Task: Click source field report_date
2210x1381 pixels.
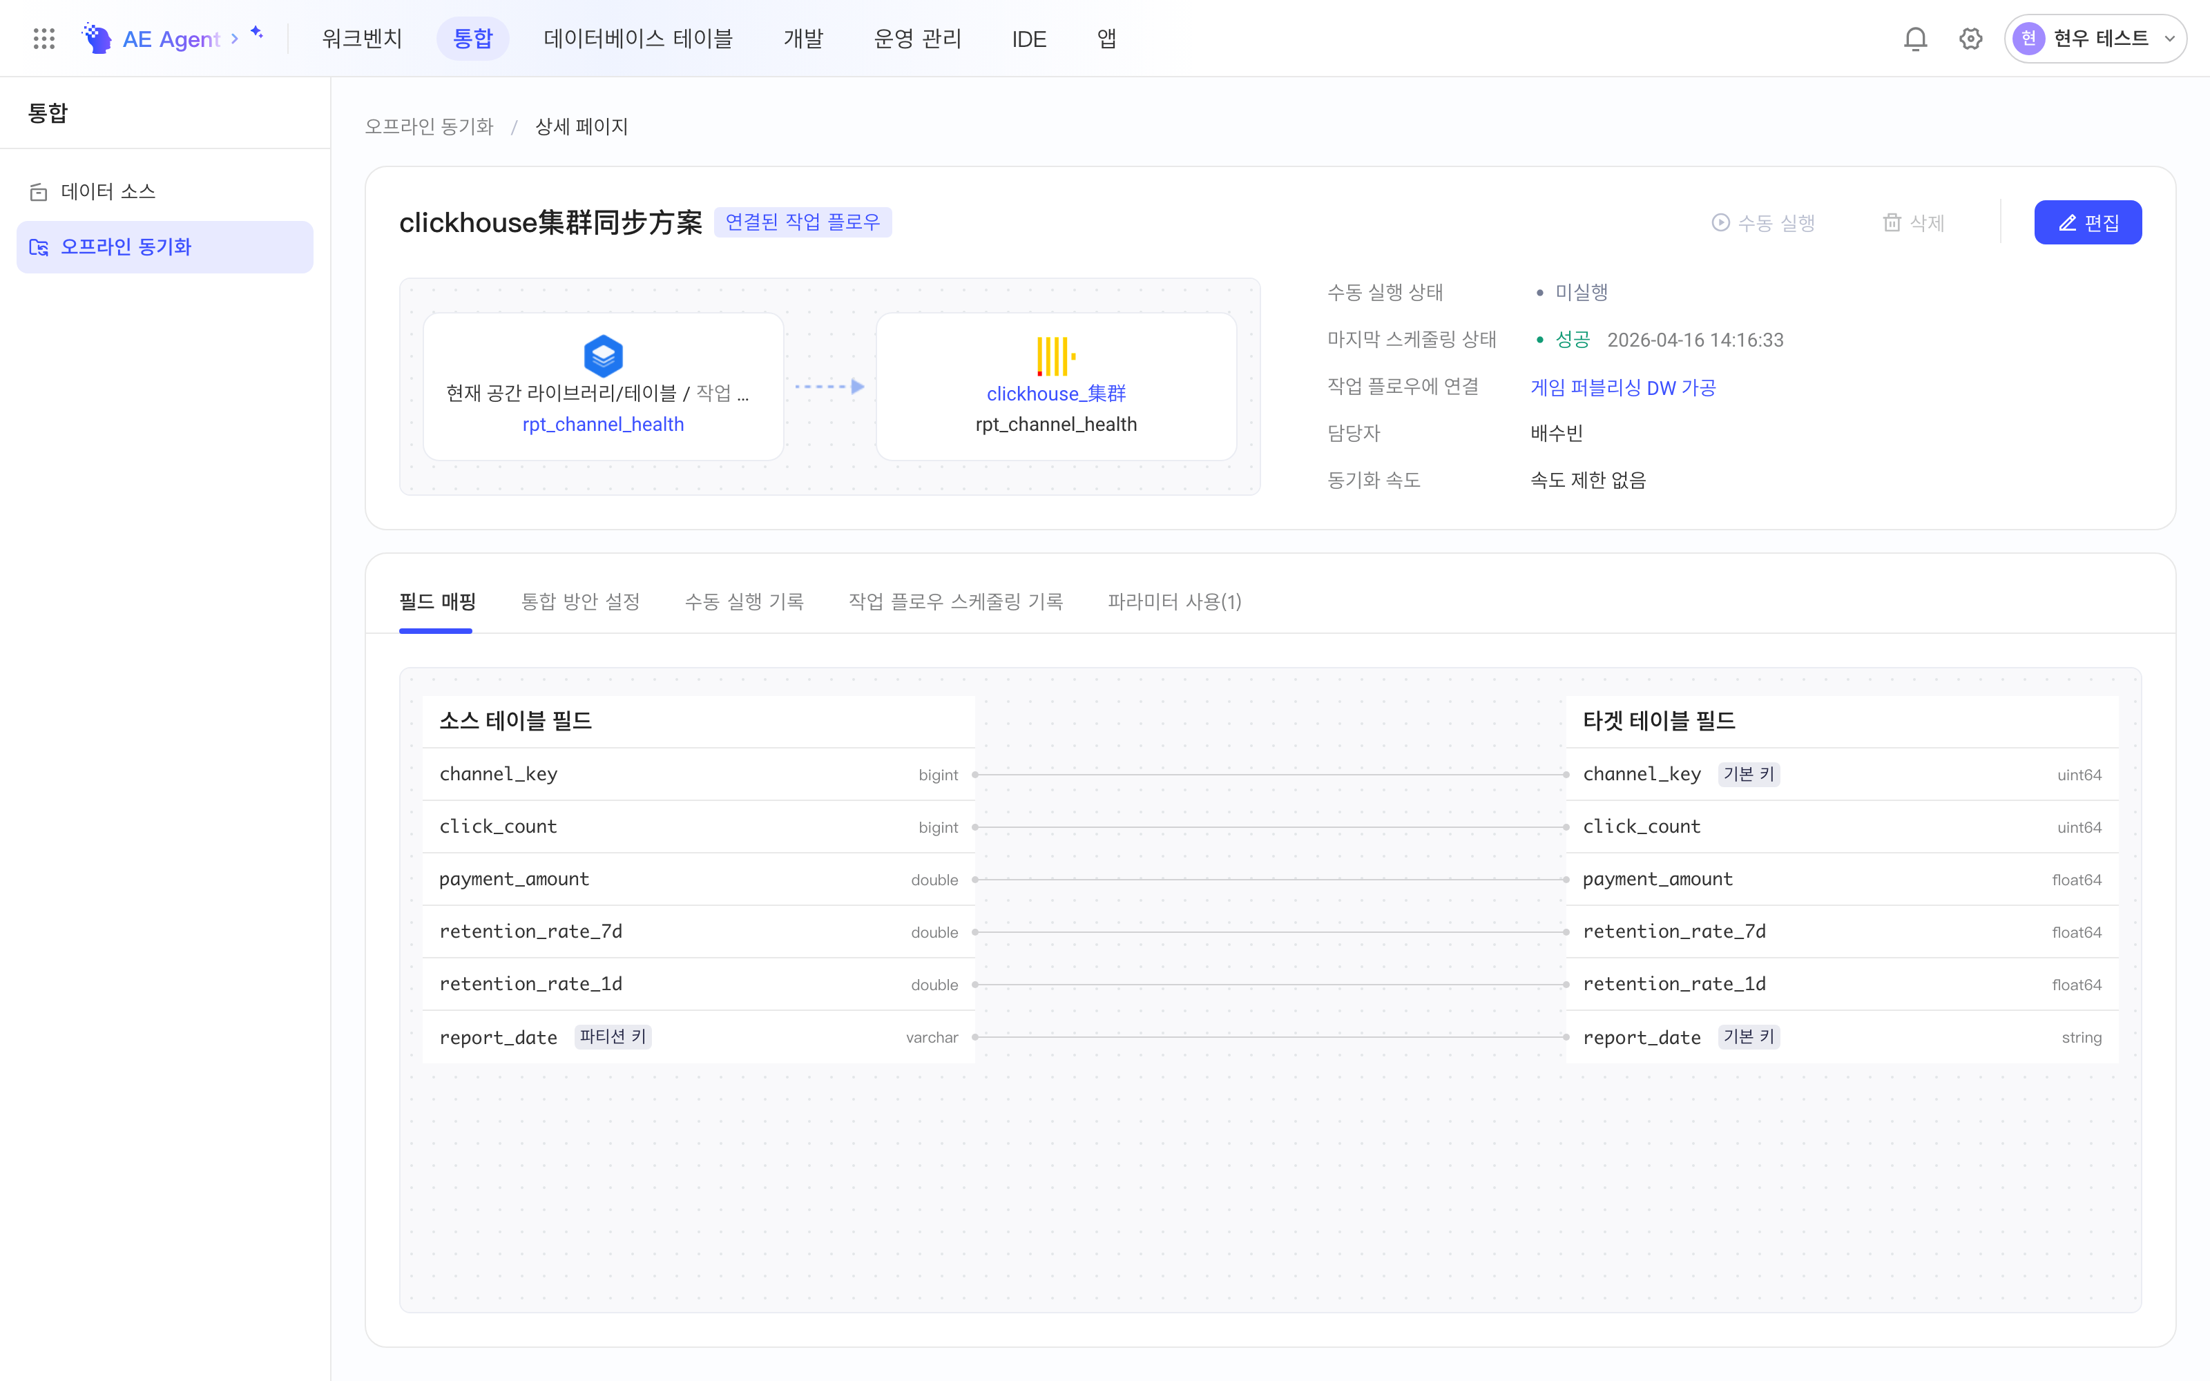Action: coord(699,1038)
